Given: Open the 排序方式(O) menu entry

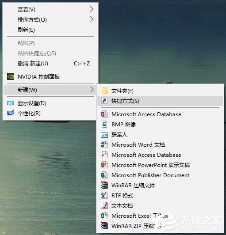Looking at the screenshot, I should tap(50, 19).
